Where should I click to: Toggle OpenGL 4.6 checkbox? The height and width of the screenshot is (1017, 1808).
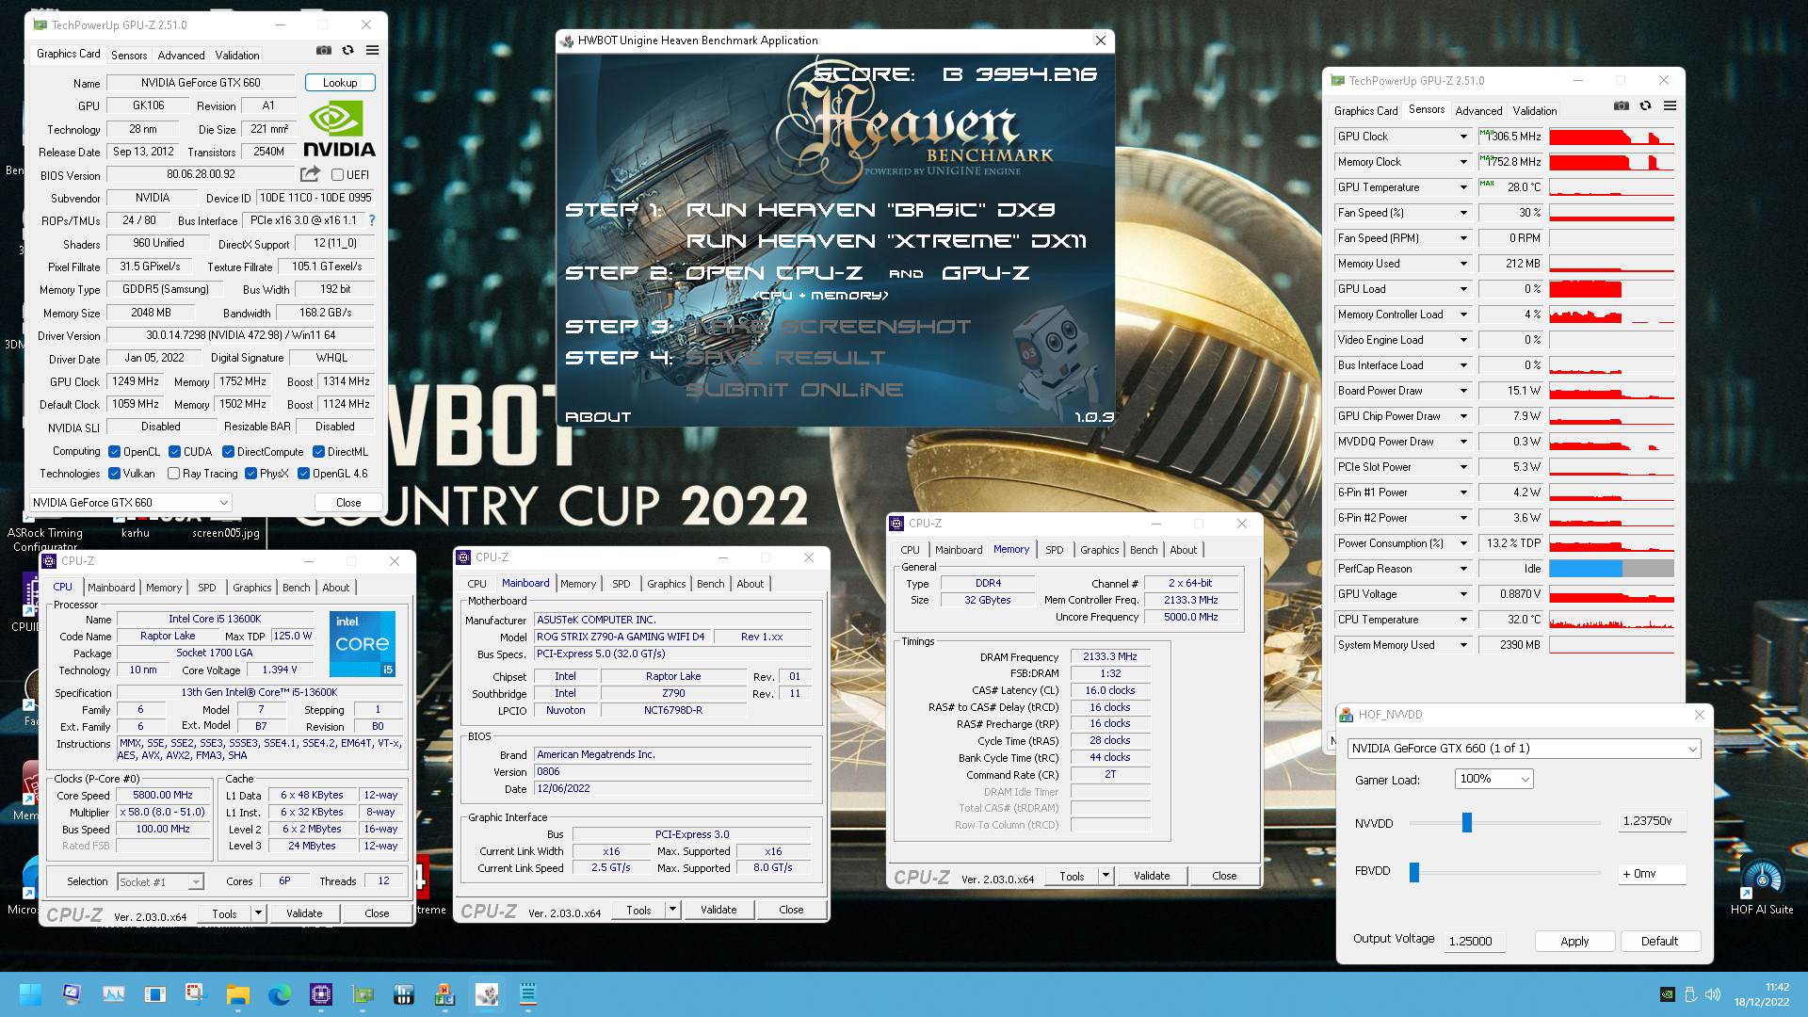click(303, 474)
